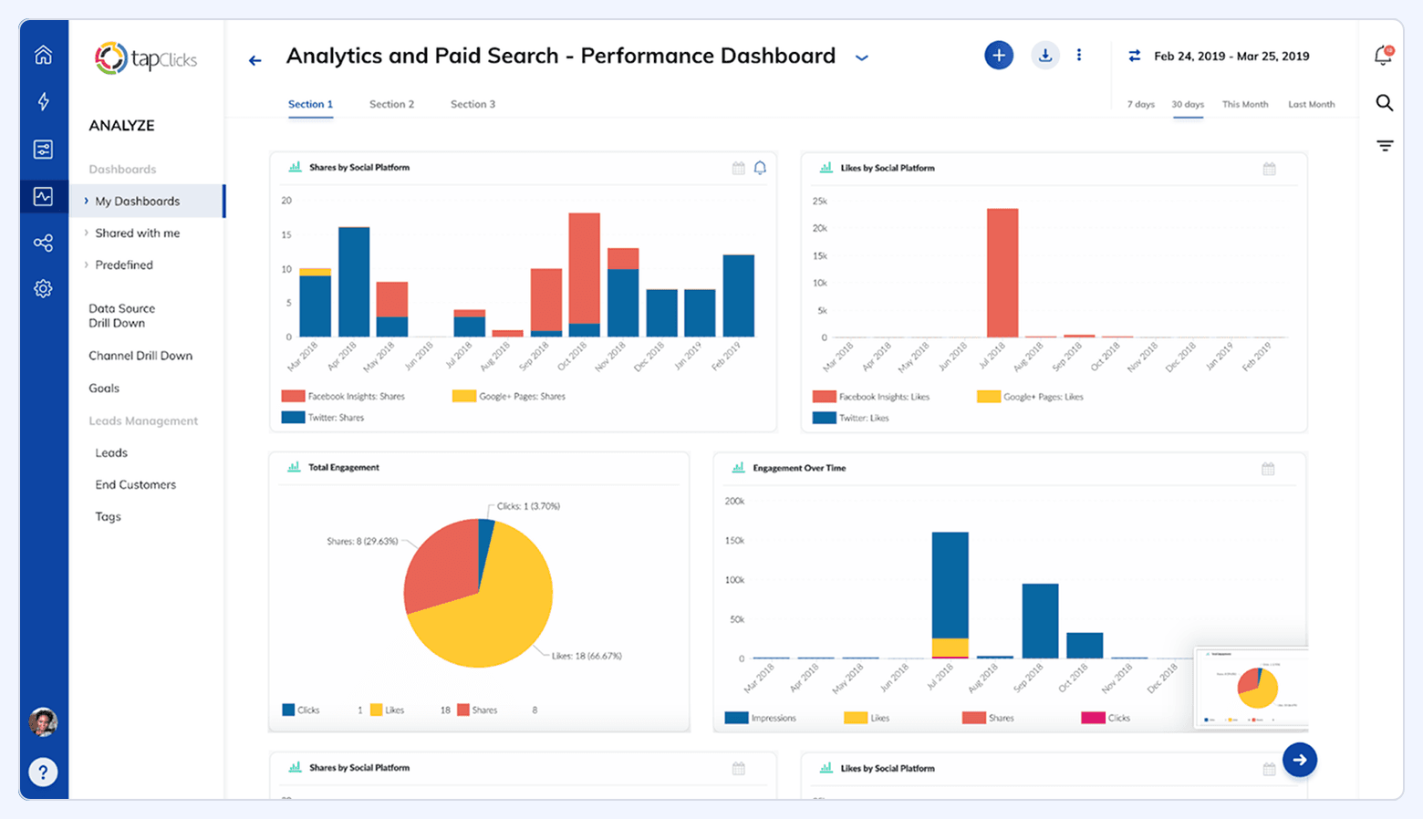
Task: Switch to the 7 days date range
Action: coord(1140,104)
